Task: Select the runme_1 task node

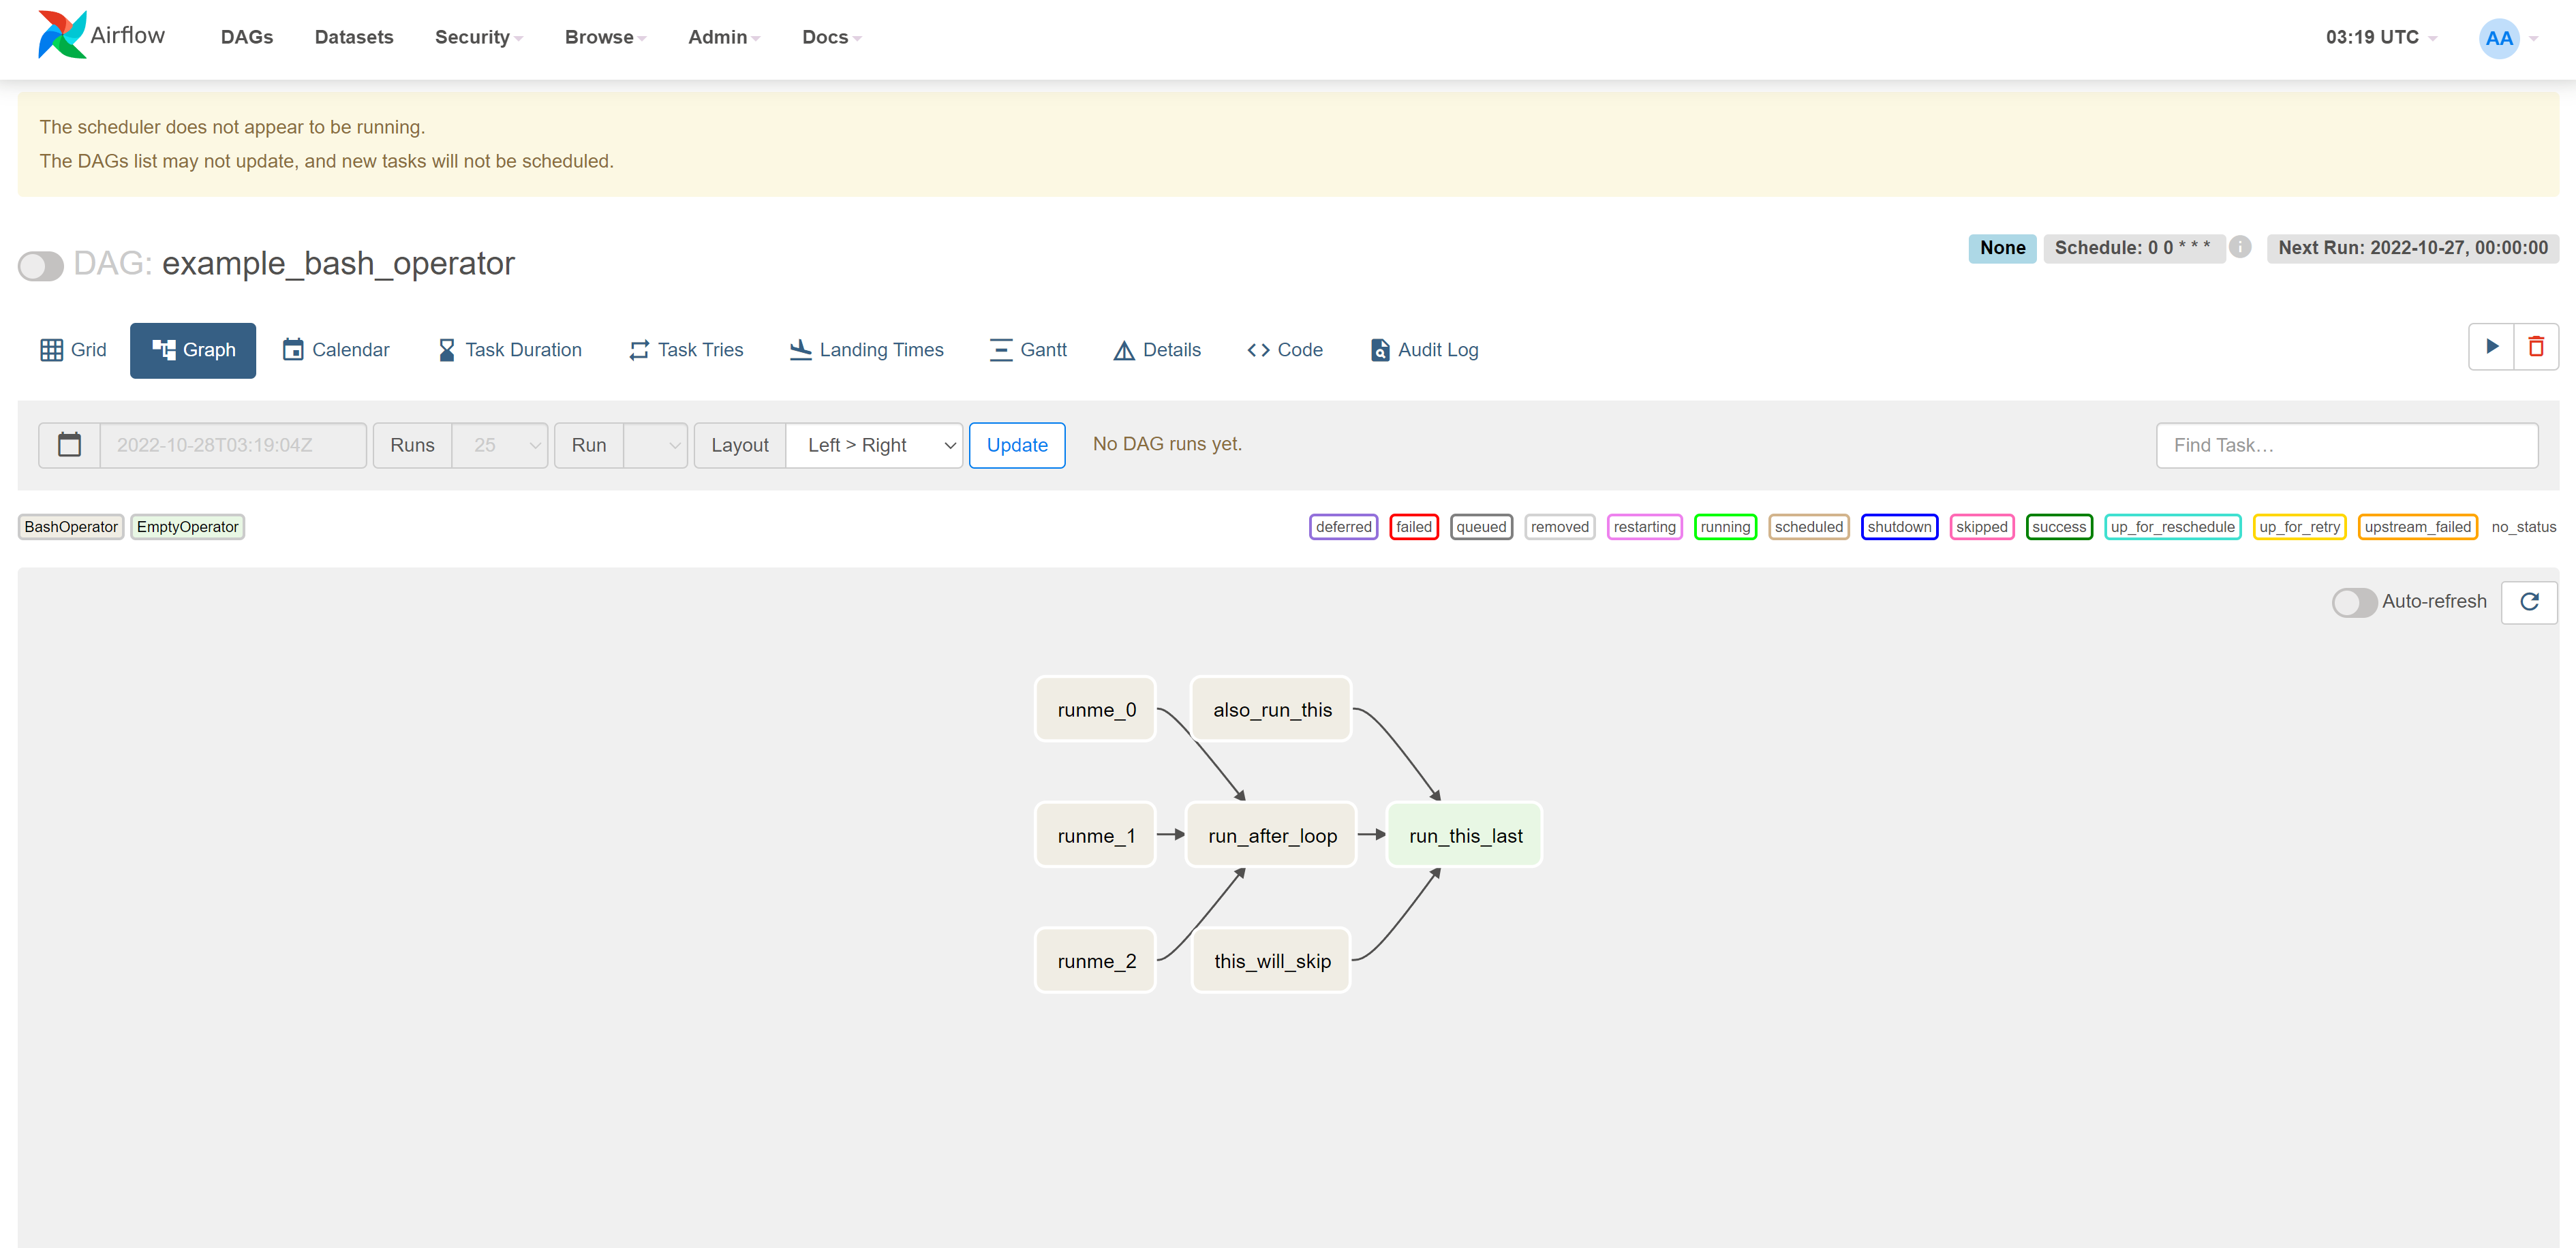Action: coord(1095,835)
